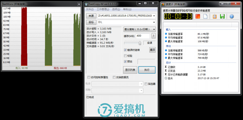This screenshot has width=243, height=120.
Task: Click the blank page reset icon
Action: (205, 16)
